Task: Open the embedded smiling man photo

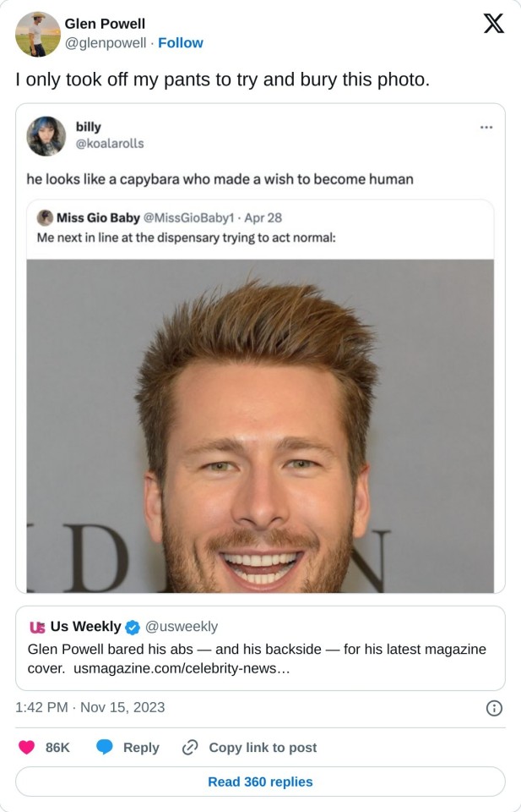Action: point(260,425)
